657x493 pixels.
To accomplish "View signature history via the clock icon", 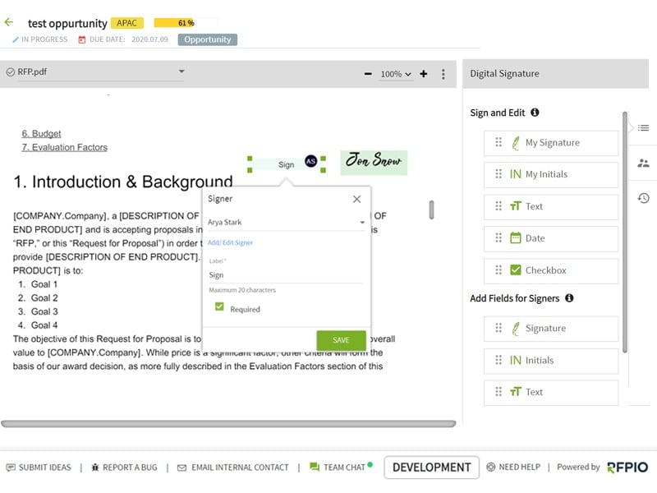I will 642,197.
